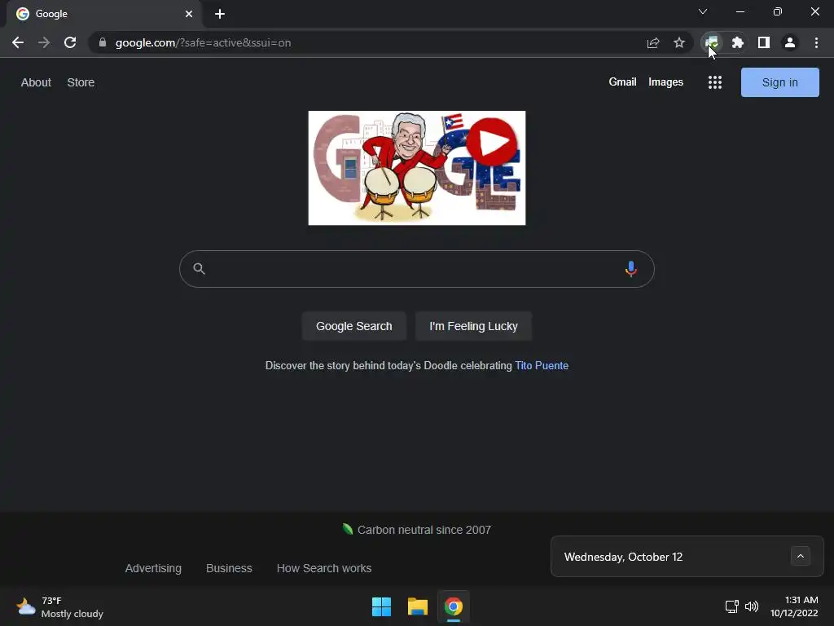Play the Tito Puente Doodle video
The height and width of the screenshot is (626, 834).
point(491,142)
